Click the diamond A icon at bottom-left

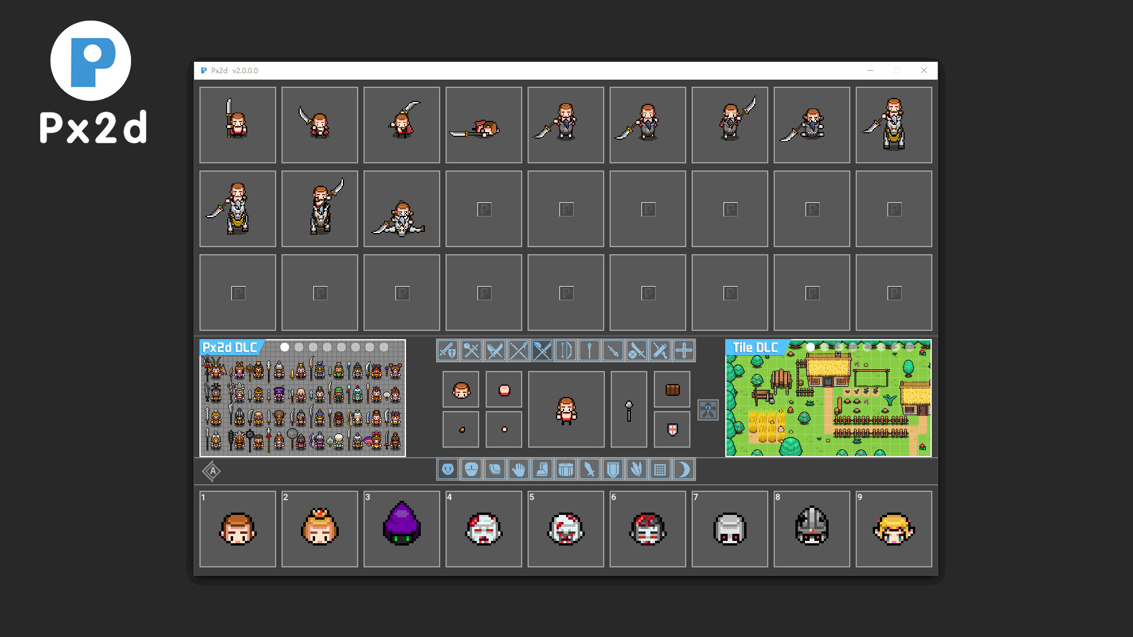click(x=211, y=471)
